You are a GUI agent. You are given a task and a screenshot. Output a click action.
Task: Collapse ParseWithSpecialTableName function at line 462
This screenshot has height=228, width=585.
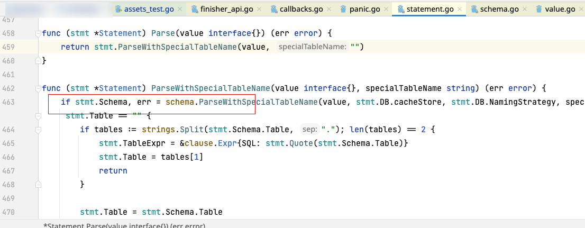tap(38, 88)
